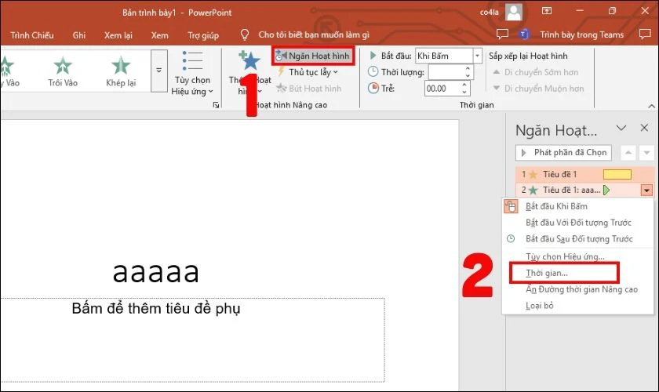Click the yellow timing bar
This screenshot has height=392, width=659.
click(x=617, y=174)
